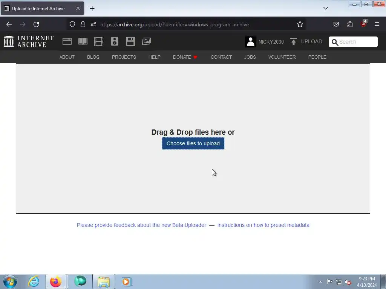Open the Windows Start button
386x289 pixels.
[x=10, y=281]
